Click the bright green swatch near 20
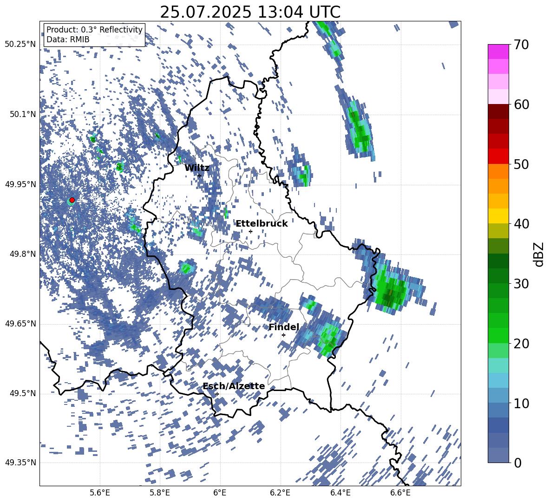The width and height of the screenshot is (550, 502). point(498,335)
